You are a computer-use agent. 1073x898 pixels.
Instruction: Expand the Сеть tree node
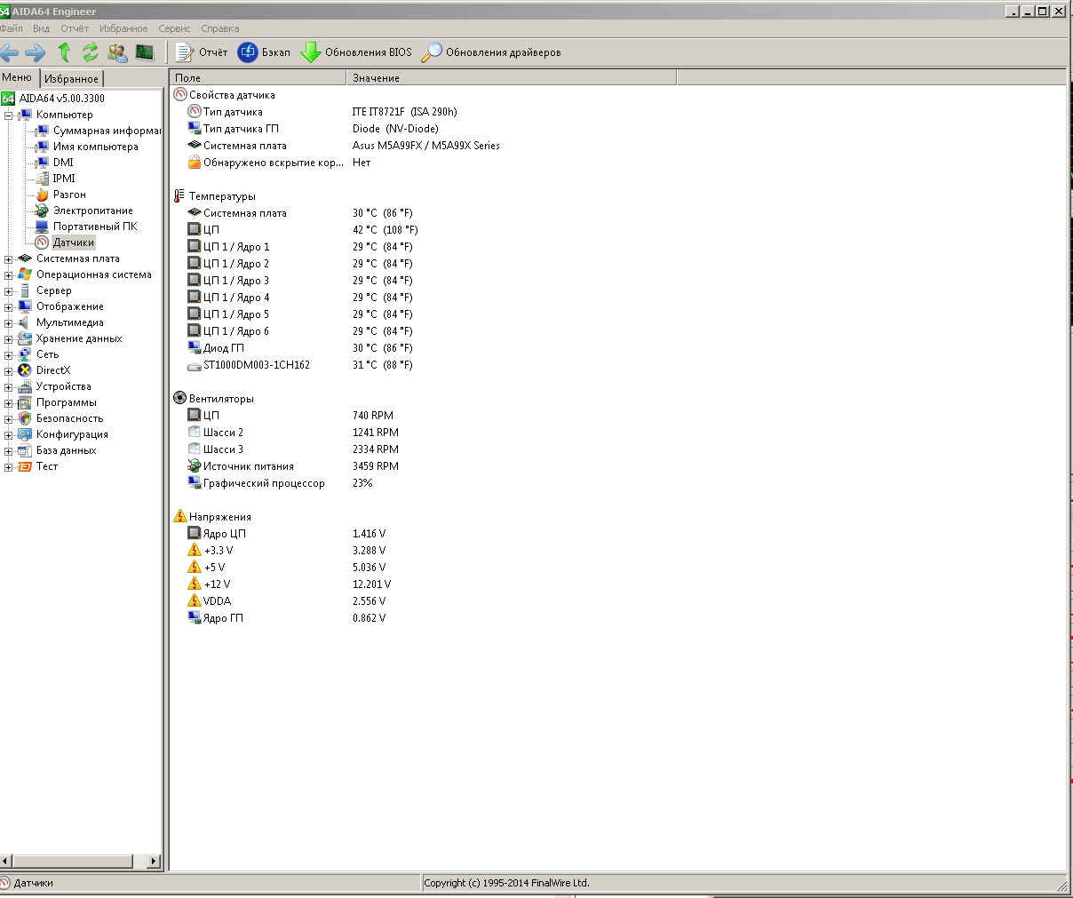[x=8, y=355]
